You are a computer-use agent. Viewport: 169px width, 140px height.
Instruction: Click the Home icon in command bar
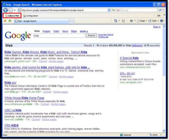[x=115, y=21]
